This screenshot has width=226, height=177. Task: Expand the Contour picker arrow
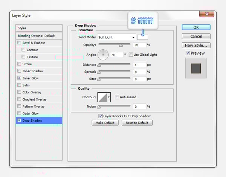[x=109, y=97]
